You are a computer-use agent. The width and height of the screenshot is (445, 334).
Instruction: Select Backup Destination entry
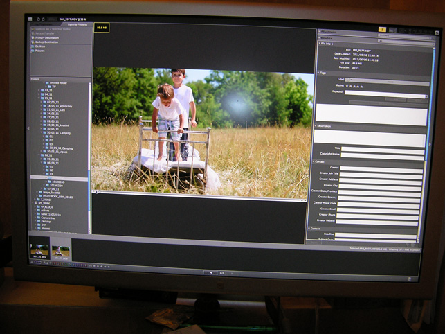click(x=46, y=42)
